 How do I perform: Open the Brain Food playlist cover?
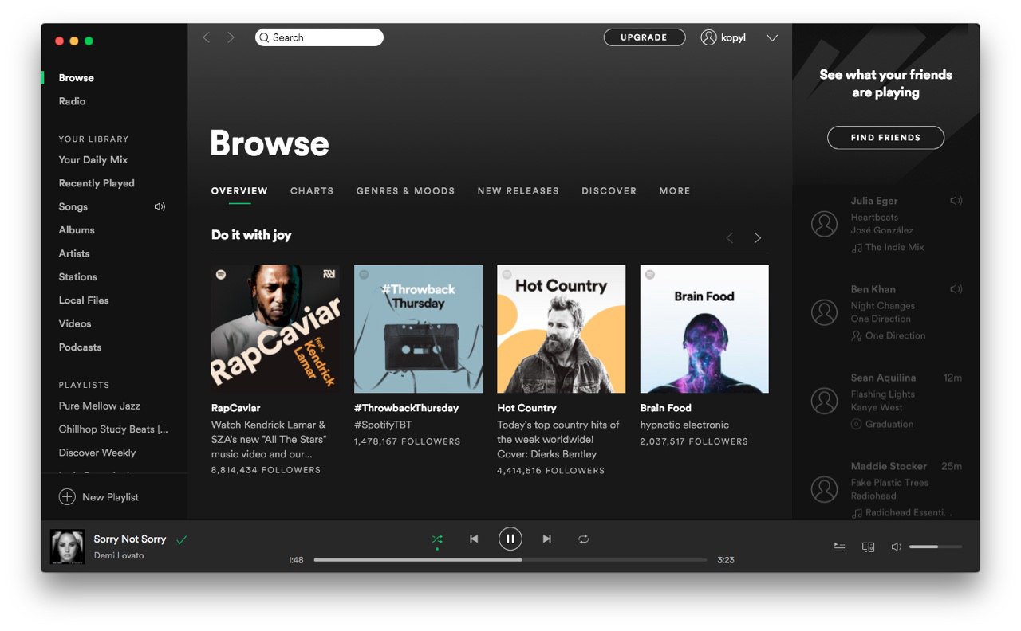(x=704, y=329)
